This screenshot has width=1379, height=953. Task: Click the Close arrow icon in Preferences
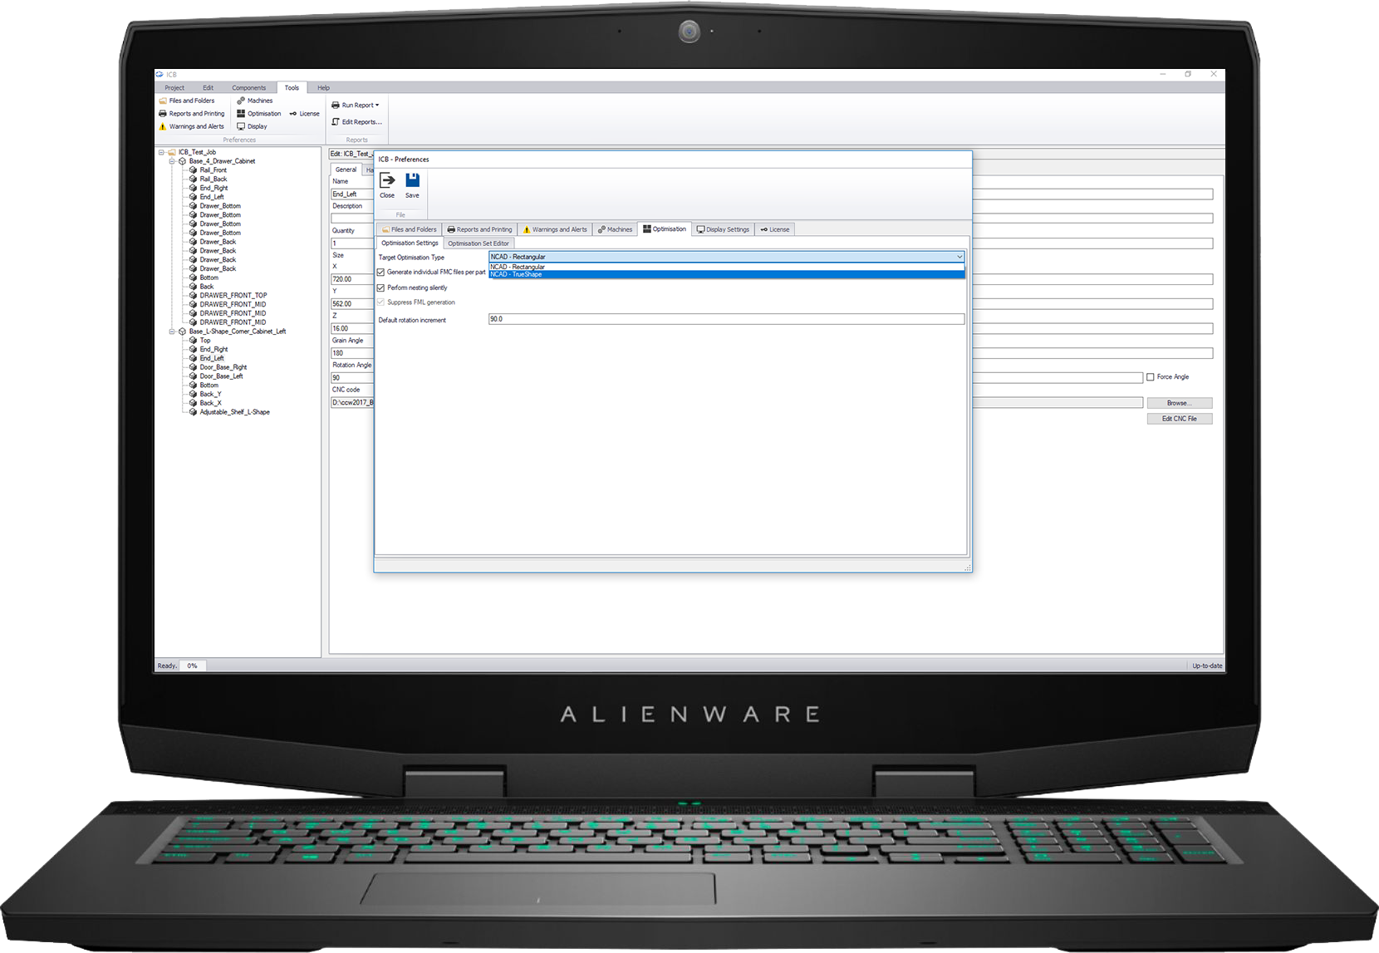tap(387, 180)
